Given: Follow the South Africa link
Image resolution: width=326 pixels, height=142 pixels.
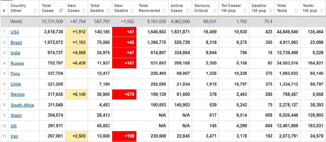Looking at the screenshot, I should pos(22,105).
